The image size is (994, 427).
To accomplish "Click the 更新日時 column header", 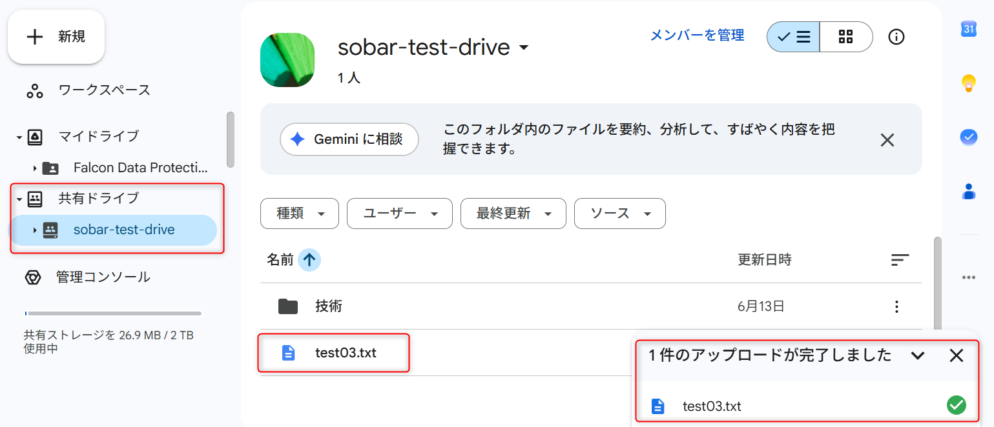I will (765, 260).
